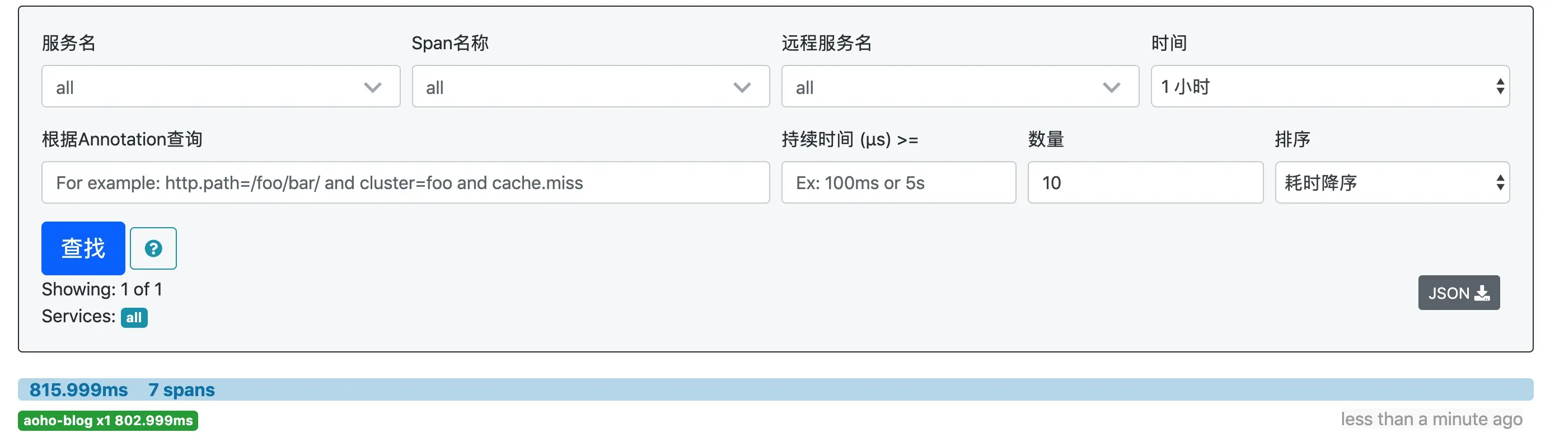Download trace results with JSON button
Viewport: 1564px width, 442px height.
pos(1459,293)
